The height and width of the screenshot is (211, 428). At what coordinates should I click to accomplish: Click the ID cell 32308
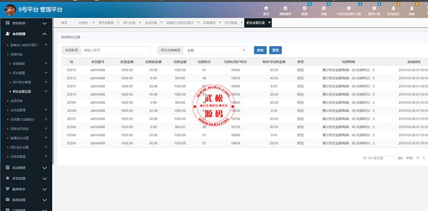pos(71,111)
